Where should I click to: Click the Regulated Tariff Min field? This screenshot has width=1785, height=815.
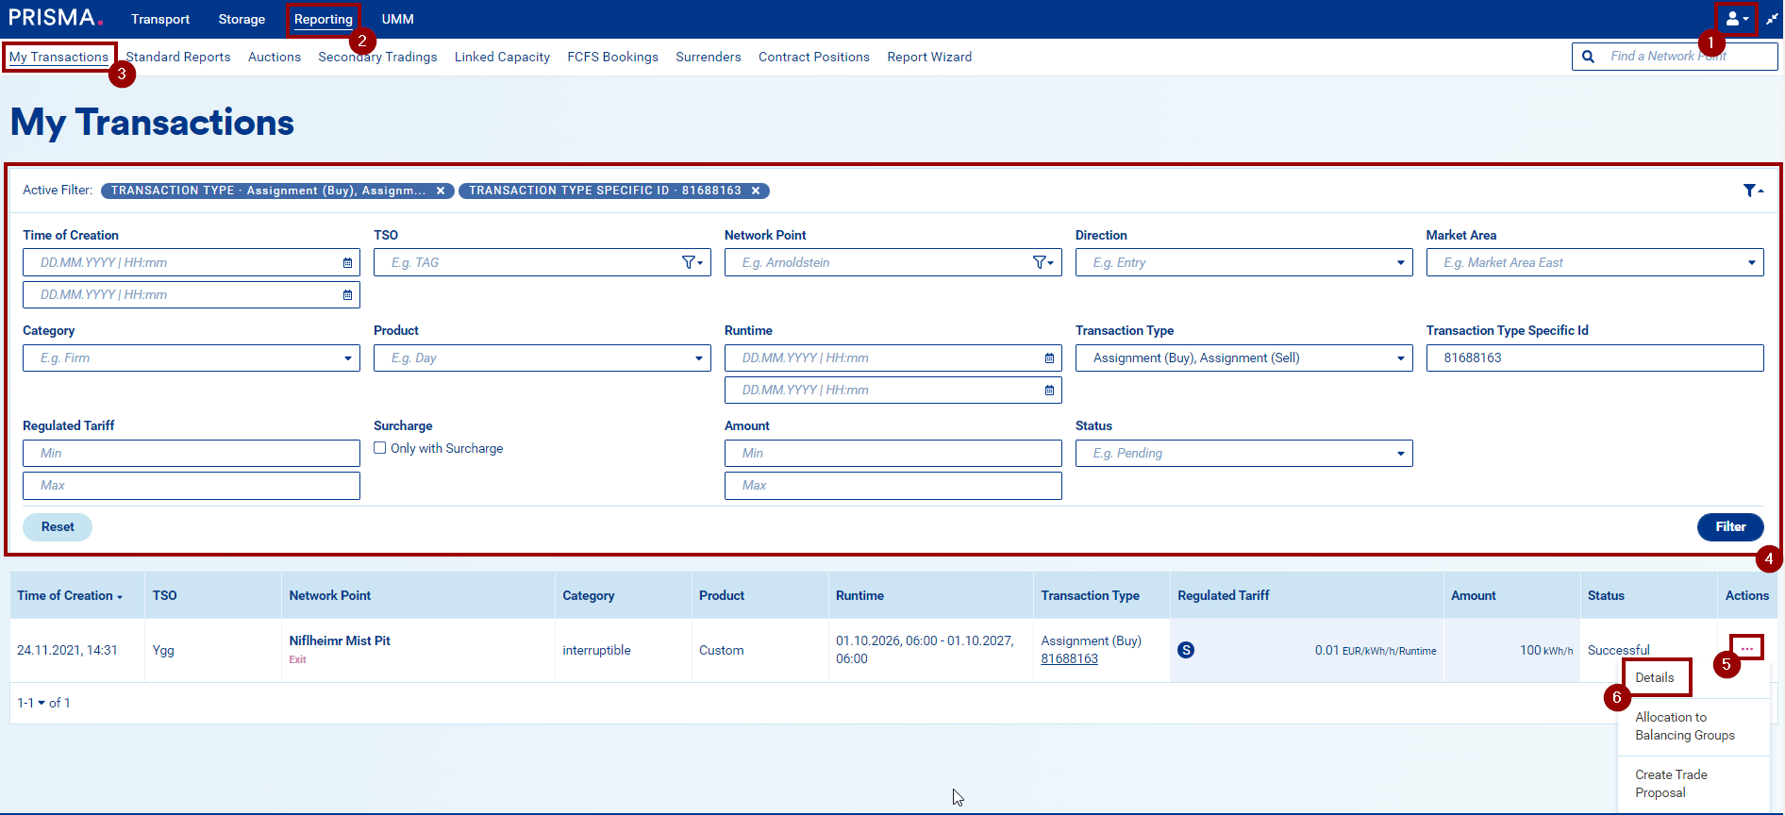coord(192,454)
